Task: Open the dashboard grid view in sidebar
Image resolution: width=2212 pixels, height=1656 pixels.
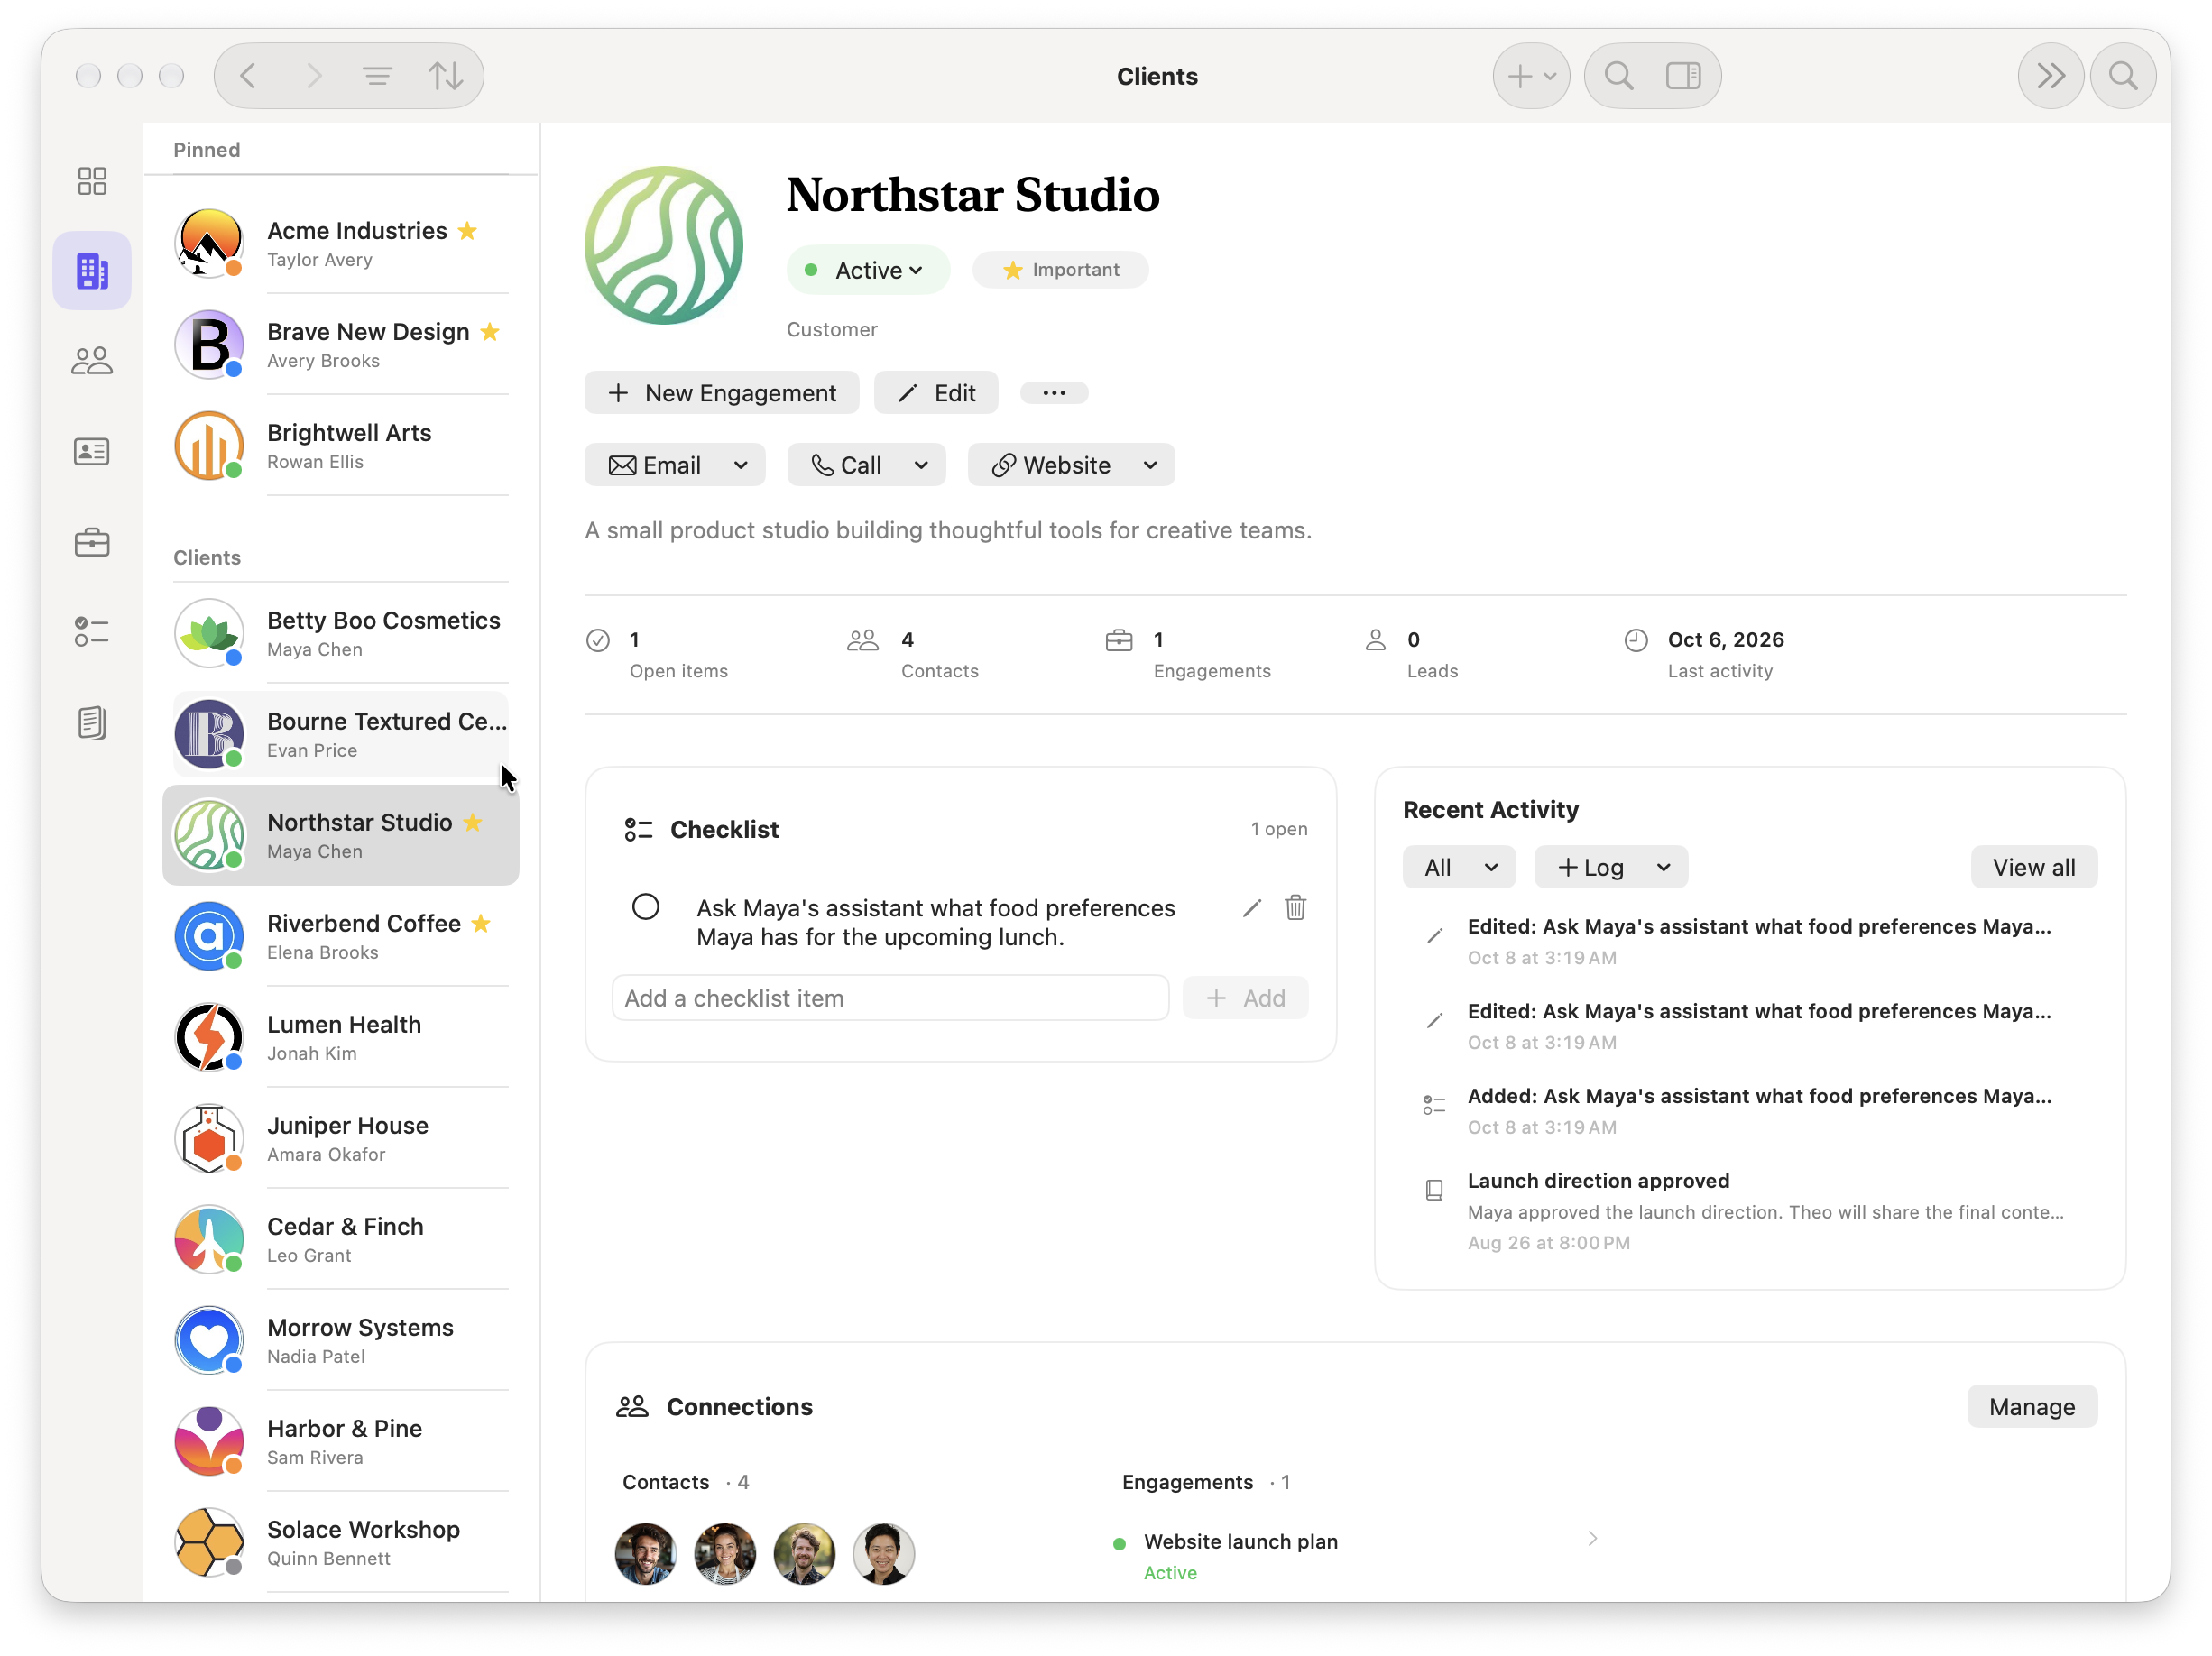Action: point(92,181)
